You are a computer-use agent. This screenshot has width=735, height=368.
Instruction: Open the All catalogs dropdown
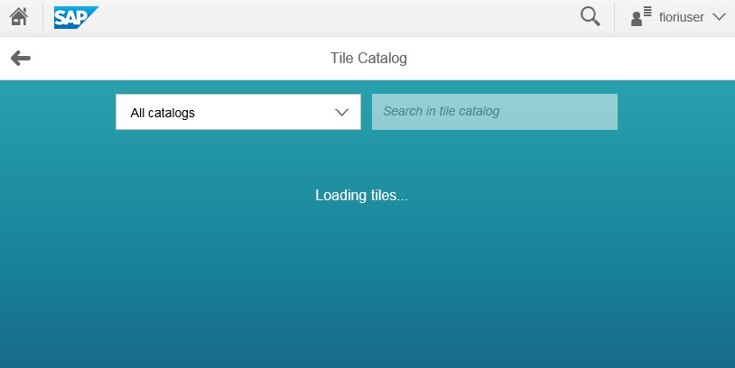click(238, 112)
